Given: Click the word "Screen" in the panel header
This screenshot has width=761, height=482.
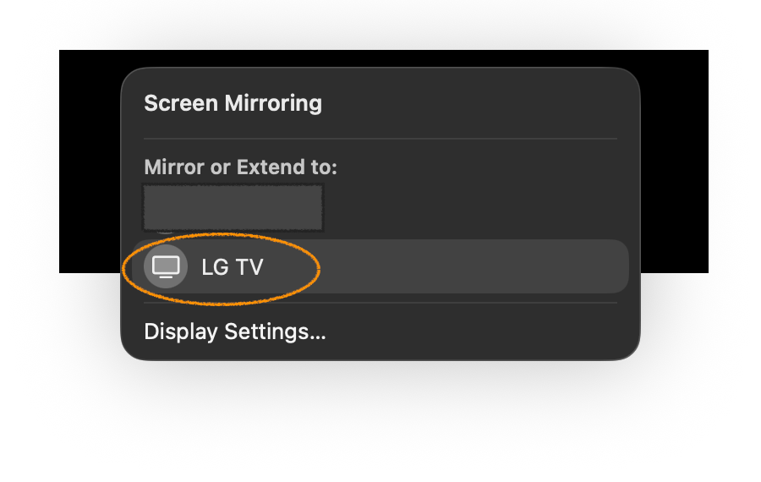Looking at the screenshot, I should pyautogui.click(x=181, y=104).
